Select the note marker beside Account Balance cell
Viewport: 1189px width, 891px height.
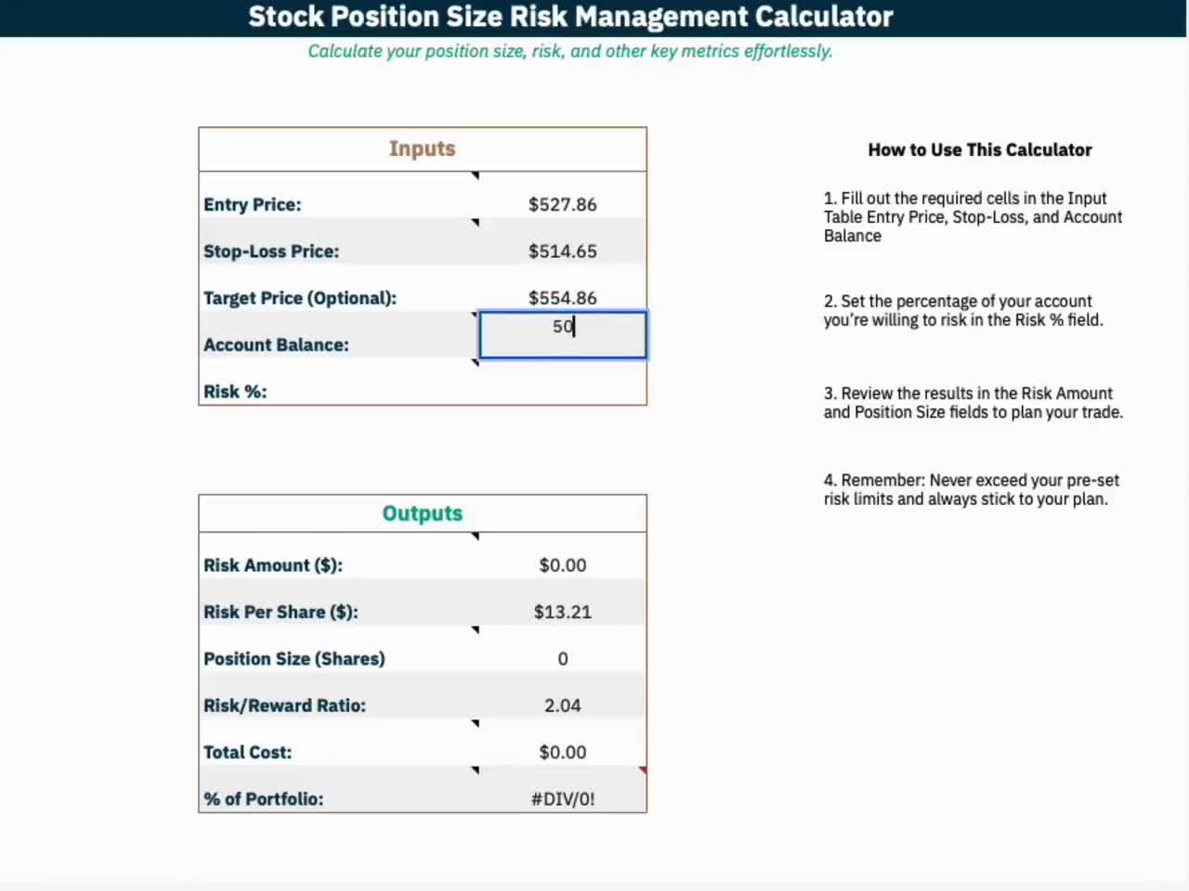click(x=474, y=315)
